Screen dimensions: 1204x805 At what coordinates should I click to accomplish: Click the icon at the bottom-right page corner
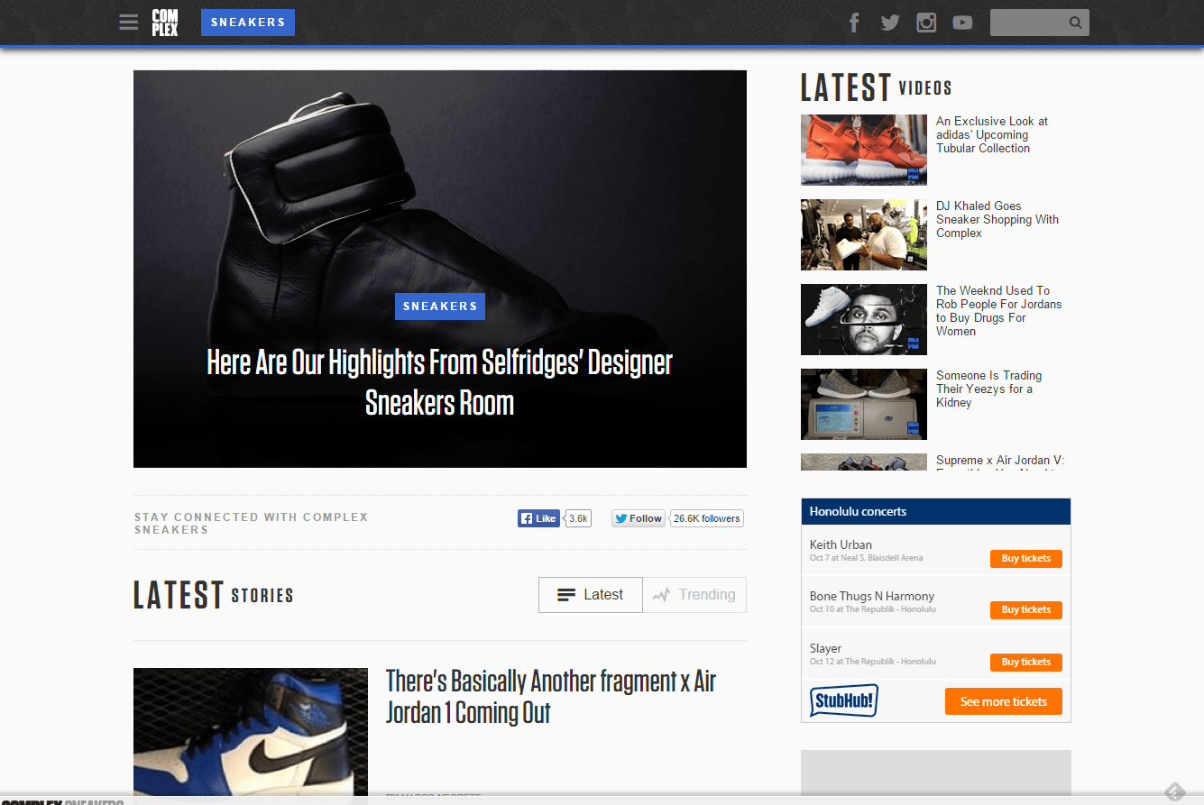tap(1174, 792)
